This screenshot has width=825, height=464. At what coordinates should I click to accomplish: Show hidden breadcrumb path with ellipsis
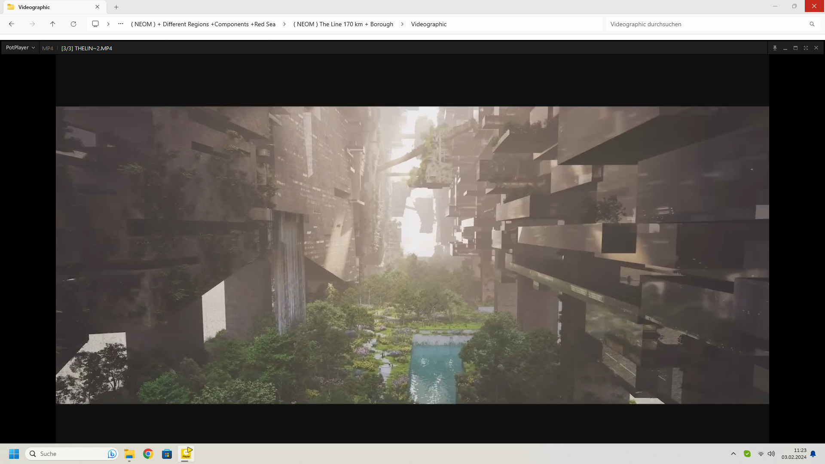121,24
